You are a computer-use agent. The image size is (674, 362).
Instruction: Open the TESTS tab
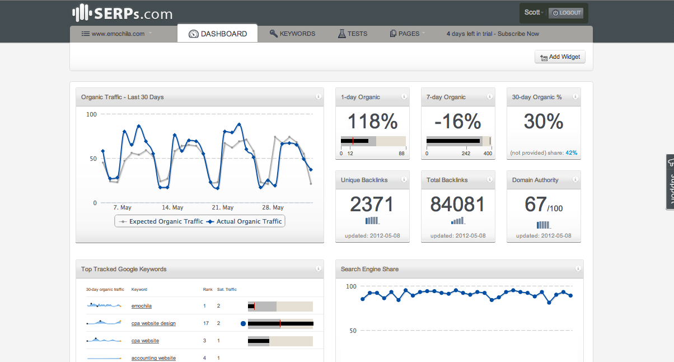point(353,34)
